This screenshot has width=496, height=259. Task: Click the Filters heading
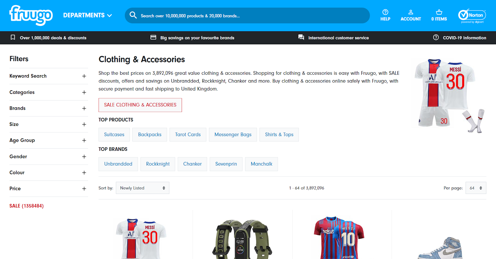(19, 59)
